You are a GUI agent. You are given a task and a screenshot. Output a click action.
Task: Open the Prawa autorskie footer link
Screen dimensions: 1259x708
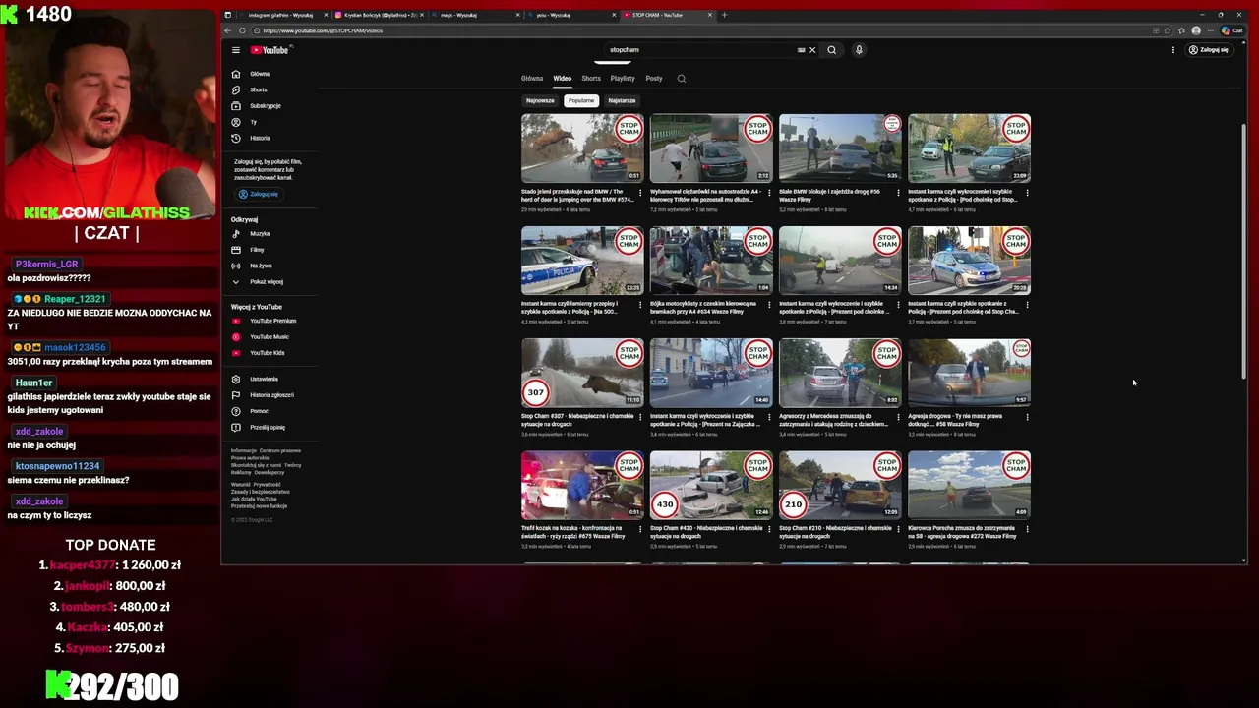(250, 458)
